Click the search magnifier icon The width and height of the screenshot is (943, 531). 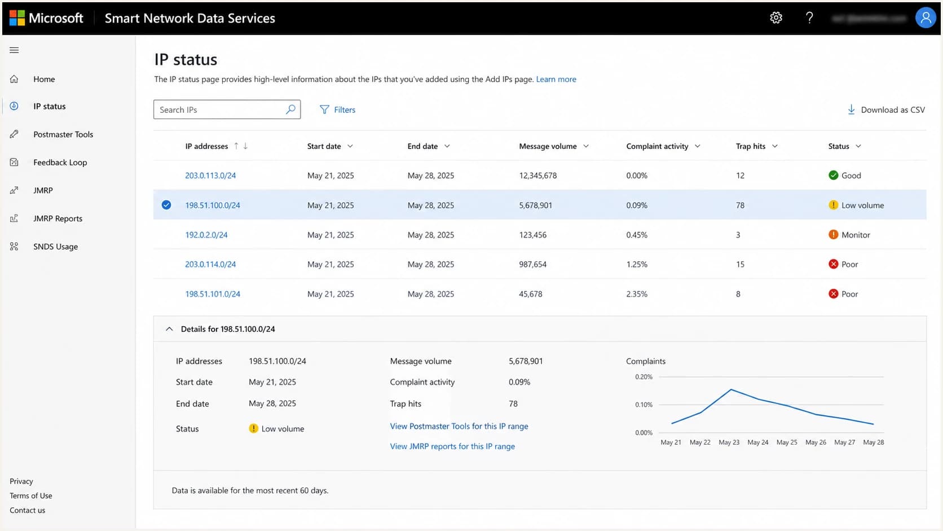(290, 109)
